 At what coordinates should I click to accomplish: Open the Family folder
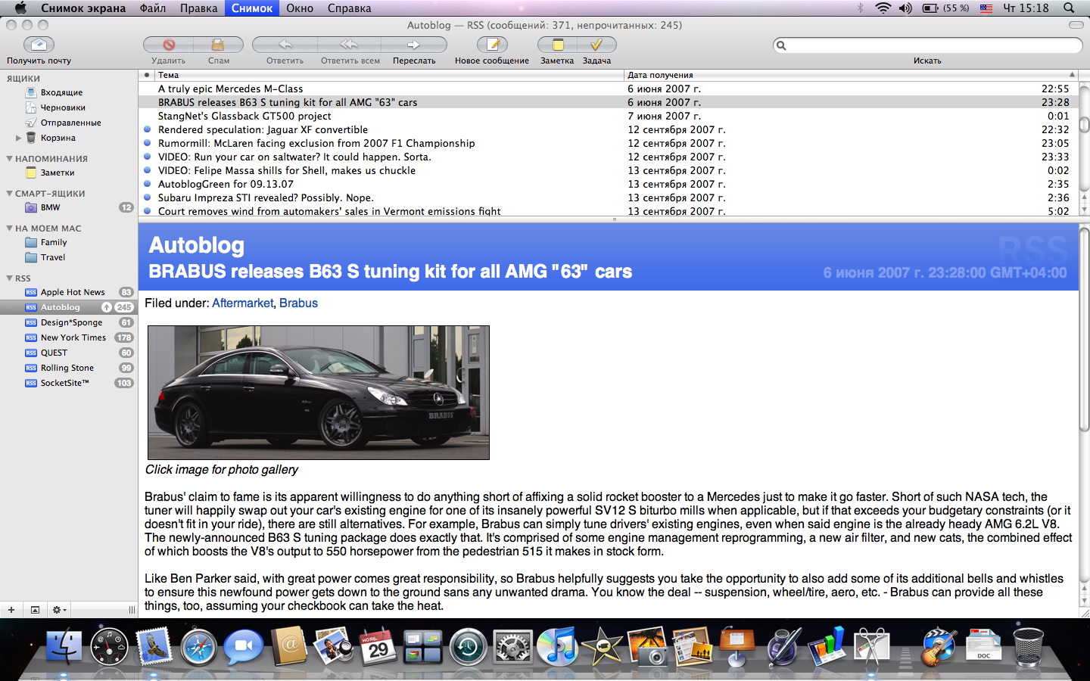pyautogui.click(x=53, y=242)
